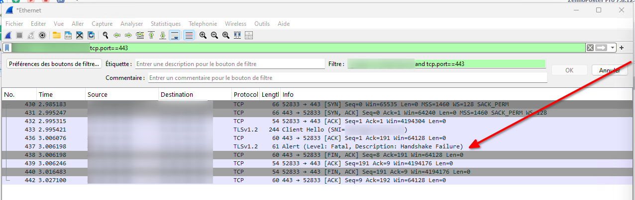Viewport: 635px width, 200px height.
Task: Stop the running capture
Action: pos(19,35)
